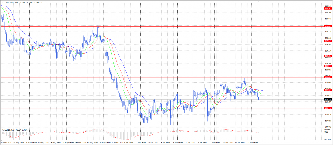The width and height of the screenshot is (333, 145).
Task: Select the 108.805 horizontal level price tag
Action: 328,77
